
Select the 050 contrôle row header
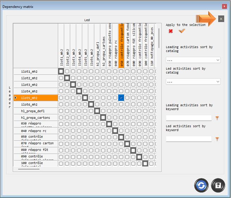(36, 137)
